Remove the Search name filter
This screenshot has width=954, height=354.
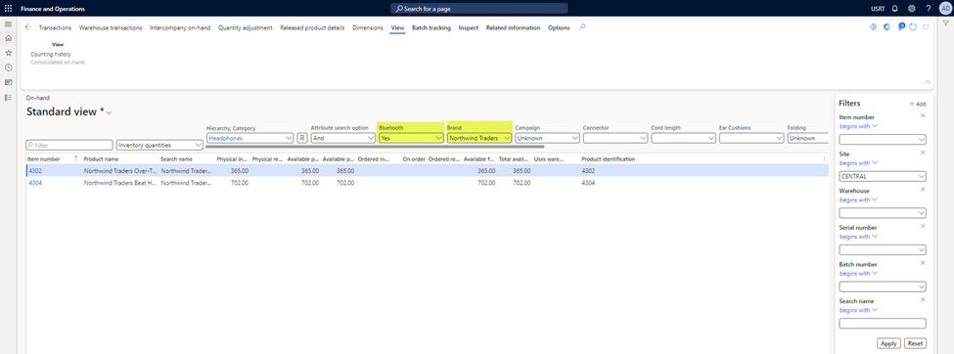[923, 299]
